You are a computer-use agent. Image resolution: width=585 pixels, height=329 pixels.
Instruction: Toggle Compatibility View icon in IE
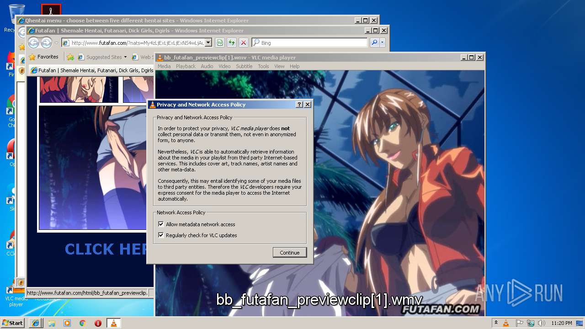point(220,42)
